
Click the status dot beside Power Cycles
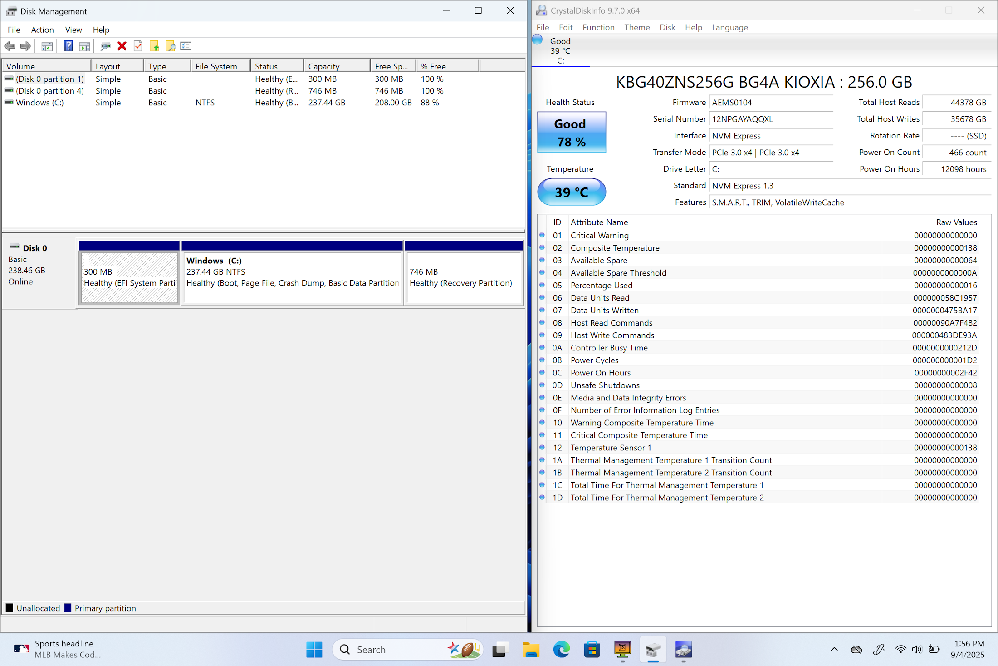542,360
